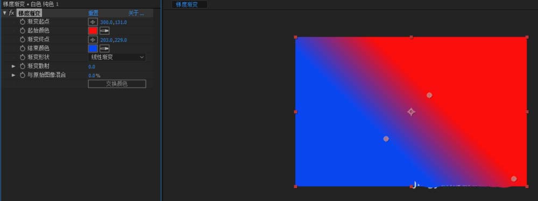Click the bottom-left layer corner handle

coord(295,187)
